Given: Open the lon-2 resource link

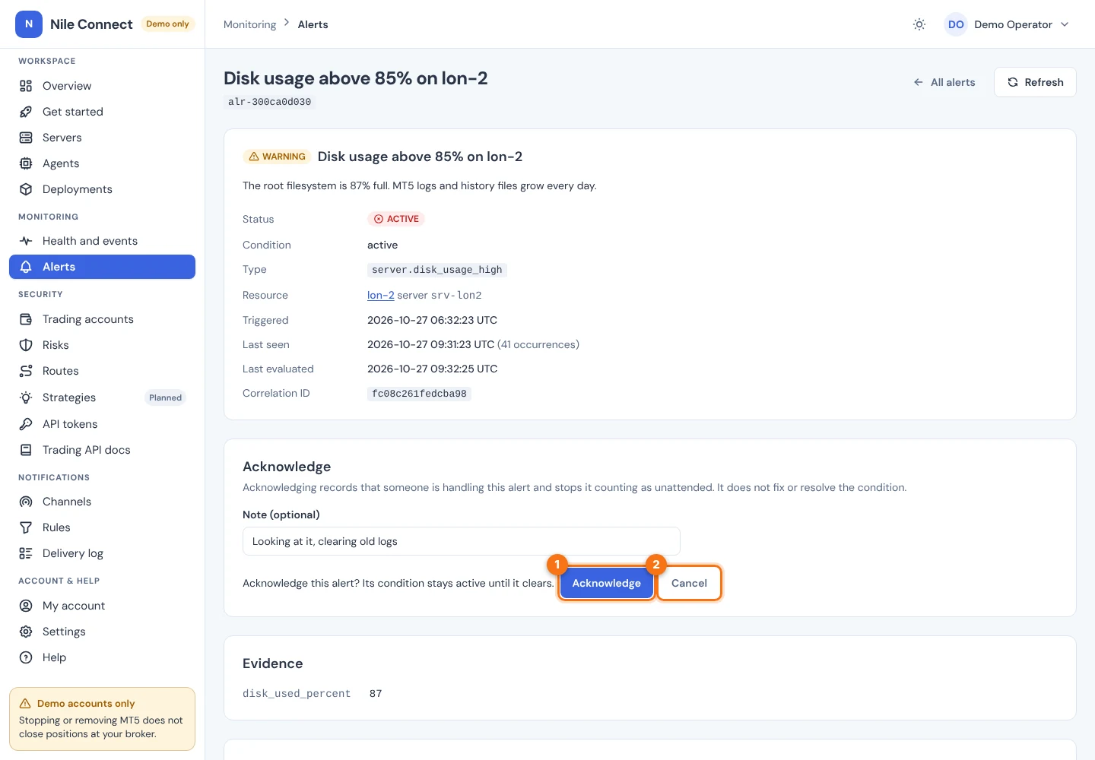Looking at the screenshot, I should (380, 295).
